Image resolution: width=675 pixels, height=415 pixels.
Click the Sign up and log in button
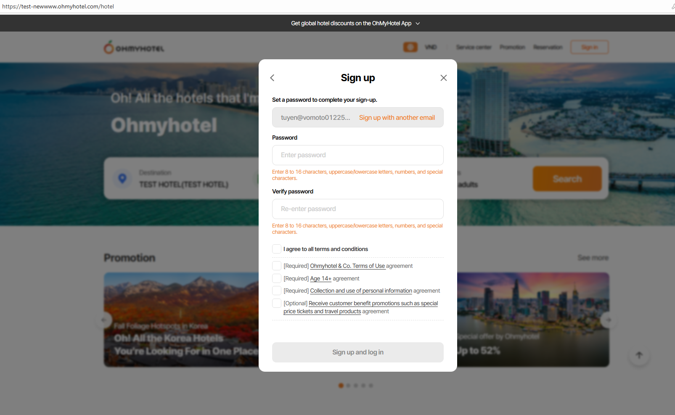[358, 352]
